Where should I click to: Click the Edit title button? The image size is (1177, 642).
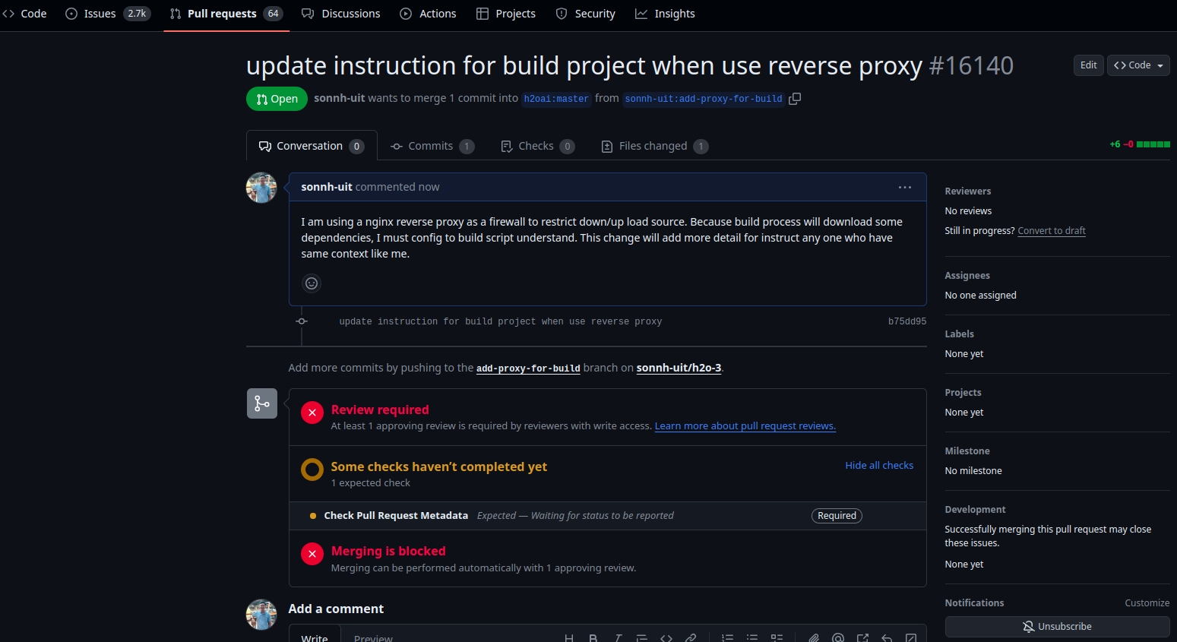pos(1088,65)
